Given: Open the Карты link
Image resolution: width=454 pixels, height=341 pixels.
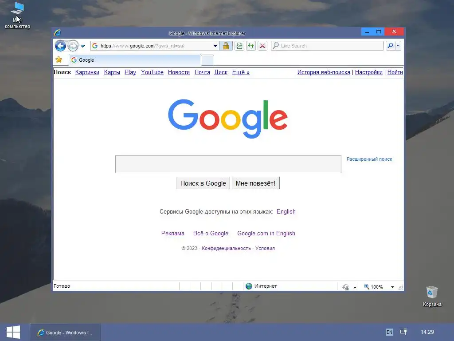Looking at the screenshot, I should [x=112, y=72].
